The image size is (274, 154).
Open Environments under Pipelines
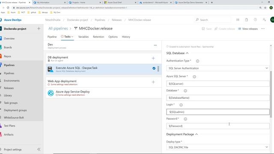click(x=12, y=81)
